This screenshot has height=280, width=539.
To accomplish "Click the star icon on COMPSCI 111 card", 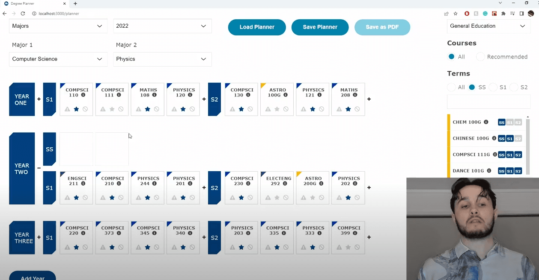I will 112,109.
